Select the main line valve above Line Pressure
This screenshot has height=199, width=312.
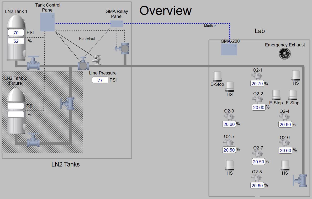(83, 64)
